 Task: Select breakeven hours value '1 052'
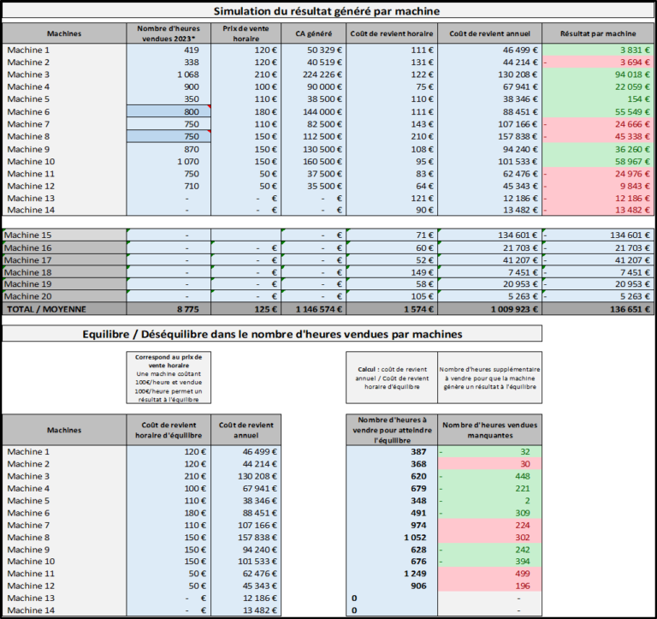392,537
